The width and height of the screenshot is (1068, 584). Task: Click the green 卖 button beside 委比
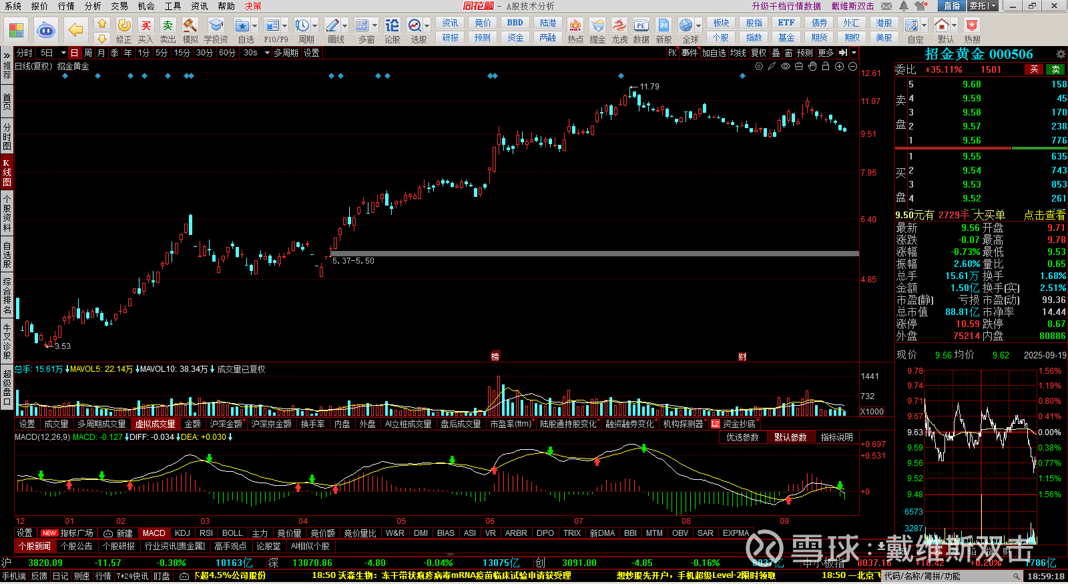[x=1056, y=69]
